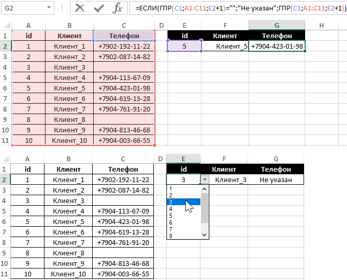Click the Name Box showing G2

[x=24, y=8]
